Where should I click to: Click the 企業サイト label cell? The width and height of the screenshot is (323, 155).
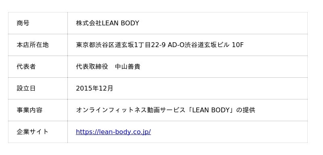[38, 132]
